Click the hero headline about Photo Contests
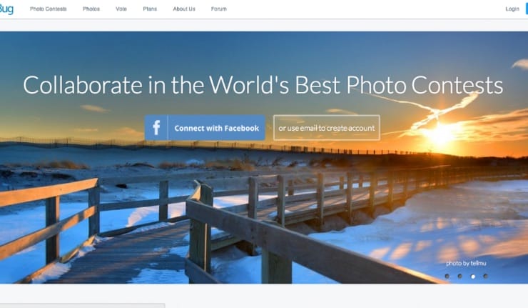The image size is (528, 308). pos(263,84)
